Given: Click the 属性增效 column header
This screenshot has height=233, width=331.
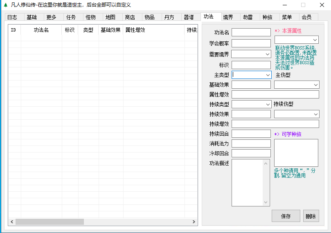Looking at the screenshot, I should [154, 30].
